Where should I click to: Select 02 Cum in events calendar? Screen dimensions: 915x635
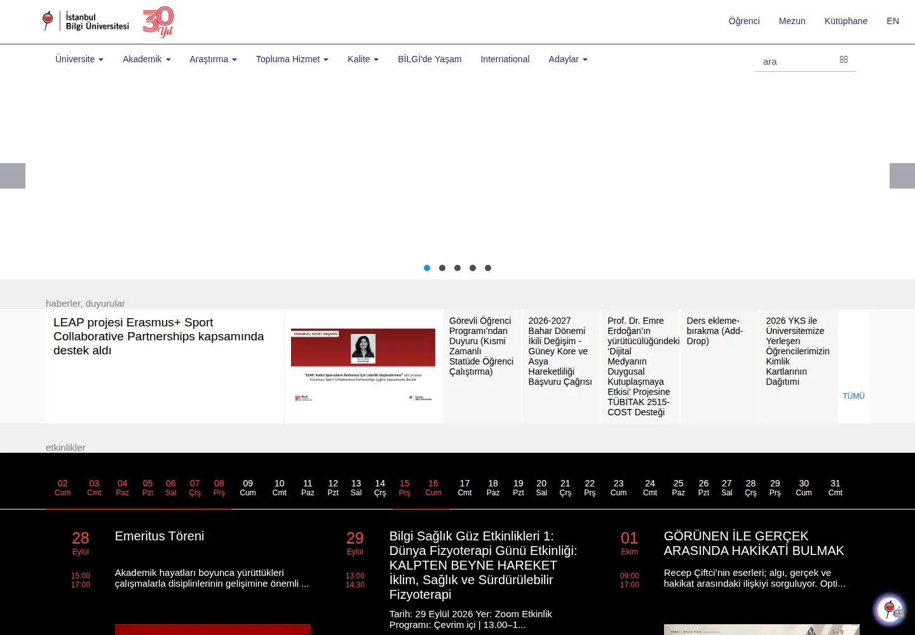62,488
